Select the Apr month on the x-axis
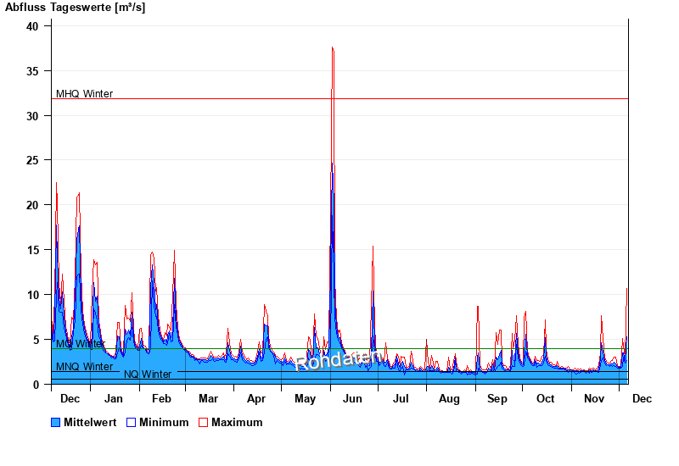The width and height of the screenshot is (679, 466). [x=256, y=398]
